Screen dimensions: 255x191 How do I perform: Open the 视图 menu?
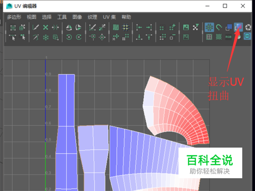point(32,17)
